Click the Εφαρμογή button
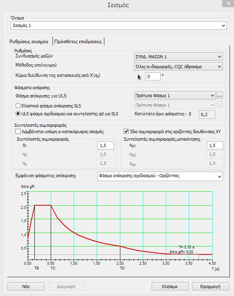 (210, 286)
